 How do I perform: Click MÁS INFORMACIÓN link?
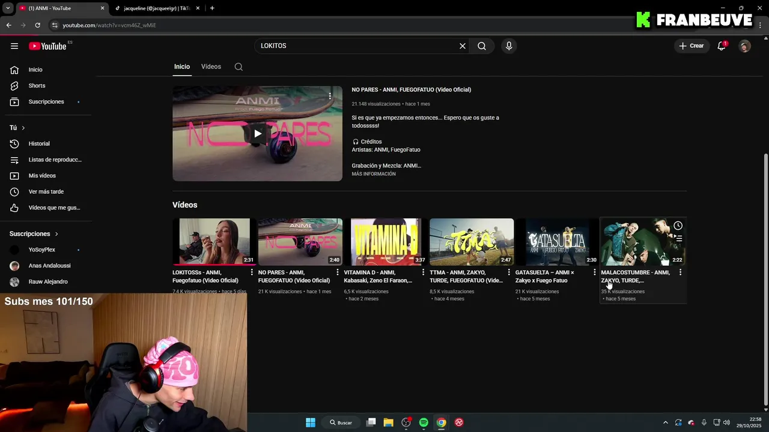coord(374,174)
